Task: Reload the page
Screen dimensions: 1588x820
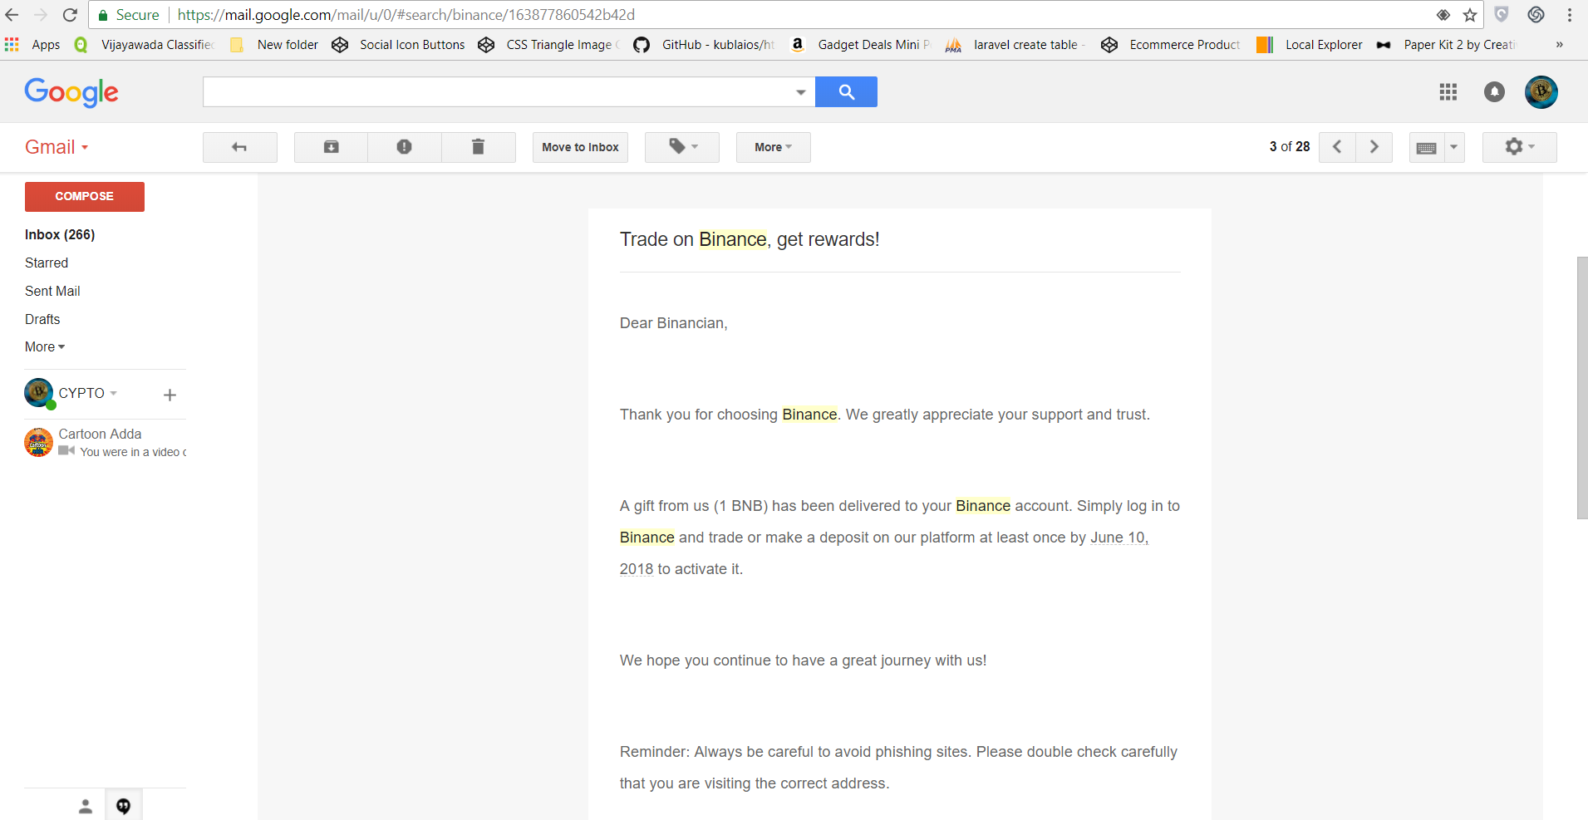Action: coord(70,15)
